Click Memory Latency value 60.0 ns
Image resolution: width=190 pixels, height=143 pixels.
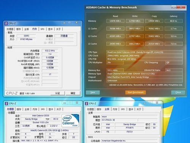click(174, 21)
